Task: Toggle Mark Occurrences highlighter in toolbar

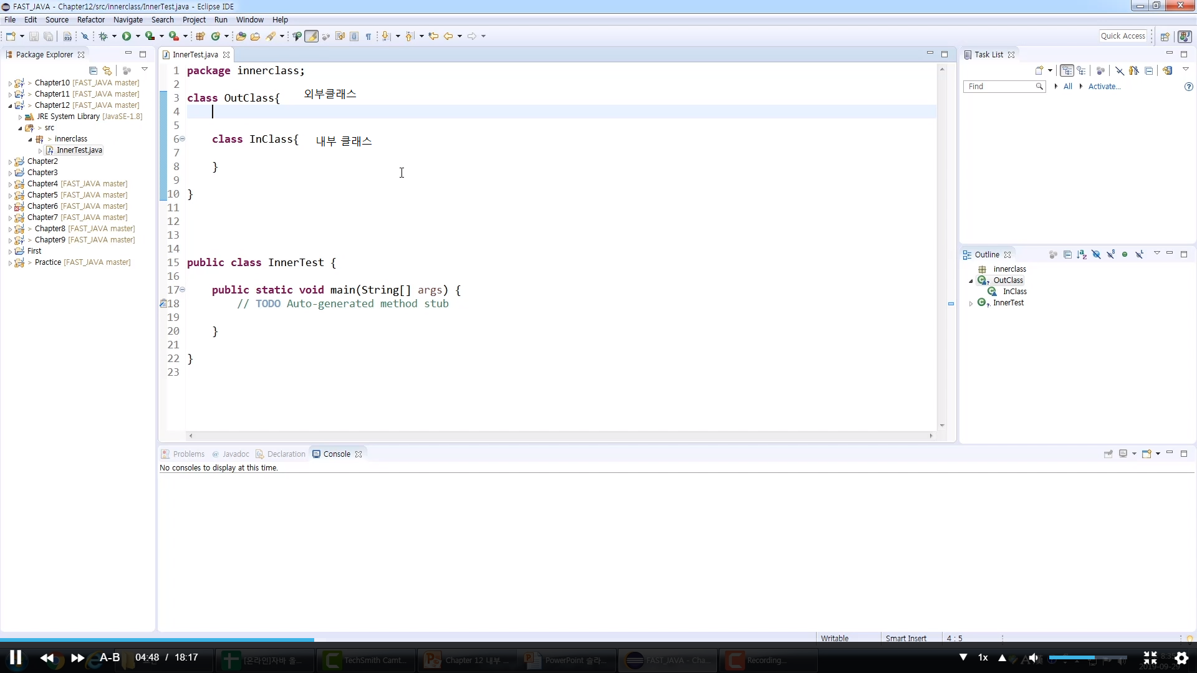Action: [311, 36]
